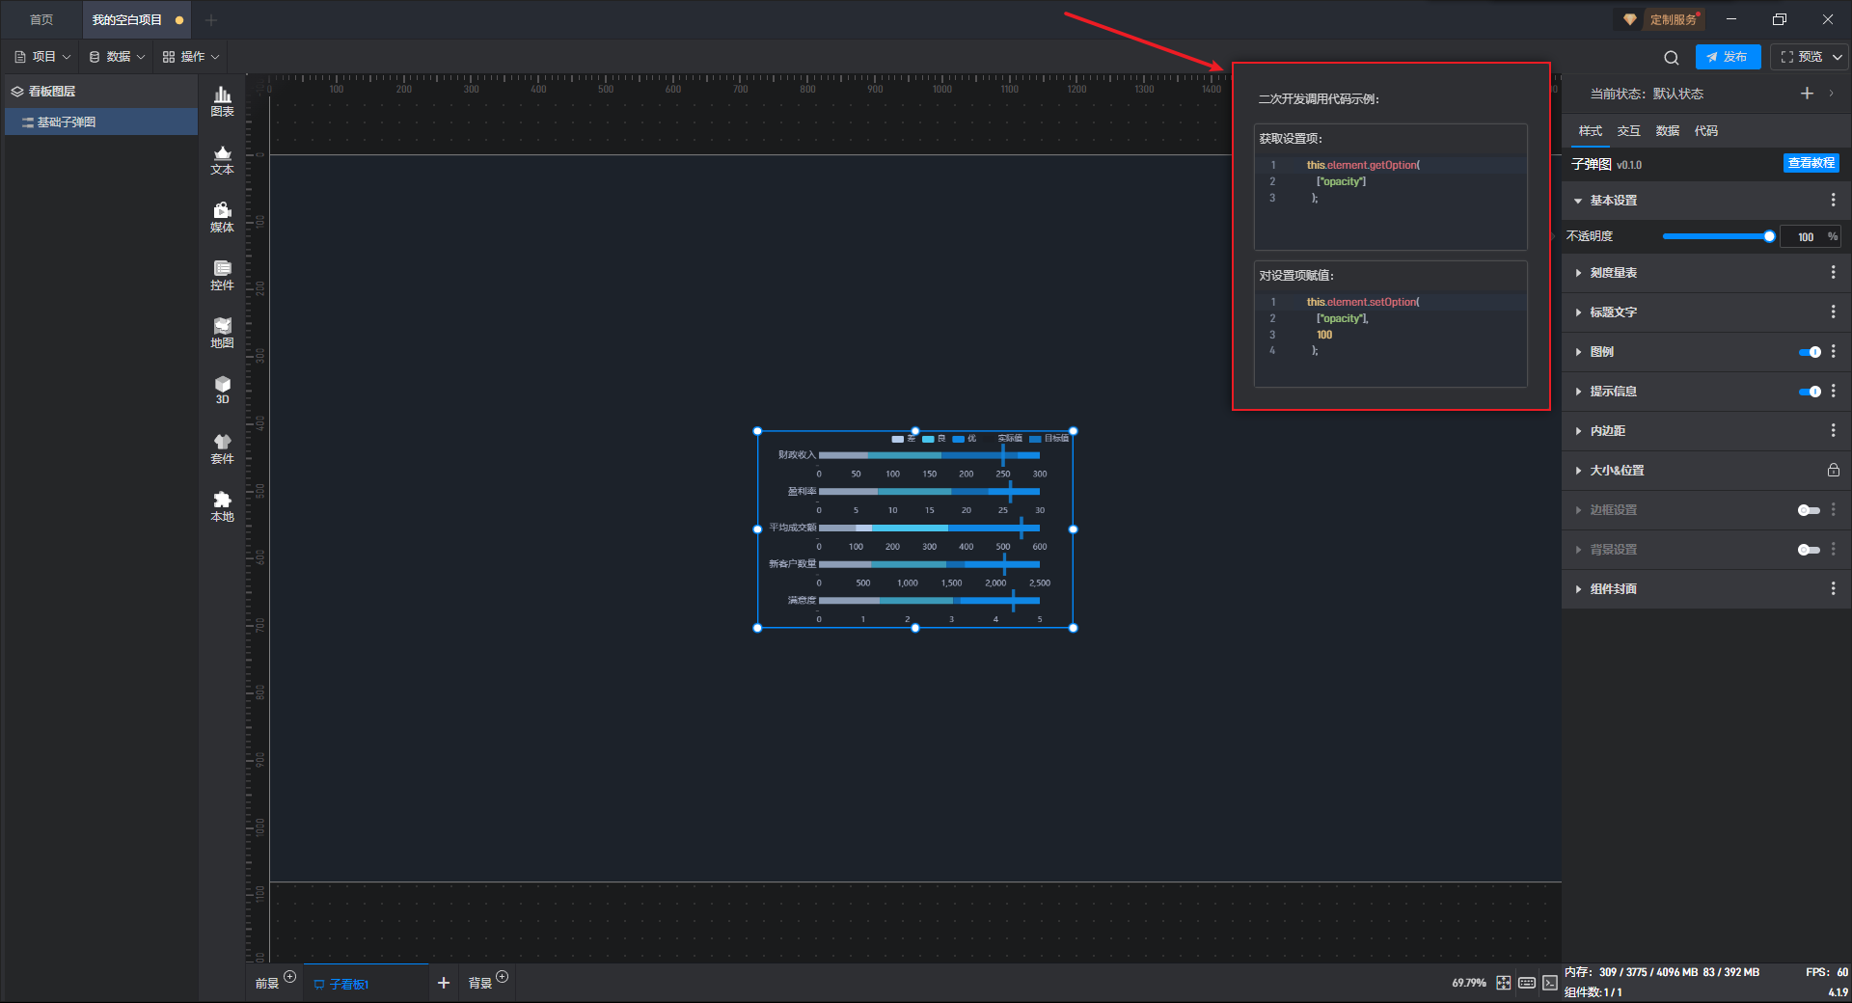Screen dimensions: 1852x1003
Task: Expand the 标题文字 section
Action: [1613, 312]
